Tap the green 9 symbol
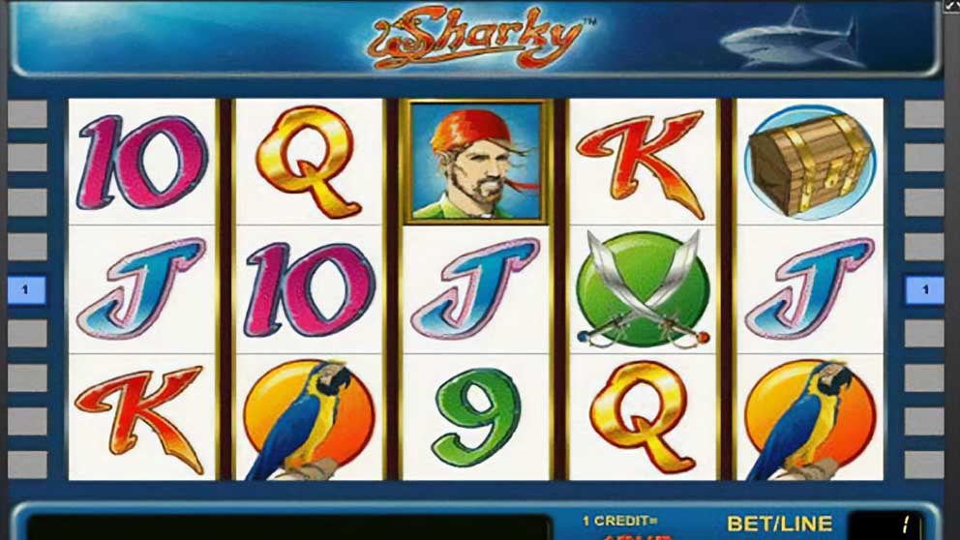Viewport: 960px width, 540px height. (476, 417)
